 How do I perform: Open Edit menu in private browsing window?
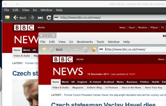[16, 10]
